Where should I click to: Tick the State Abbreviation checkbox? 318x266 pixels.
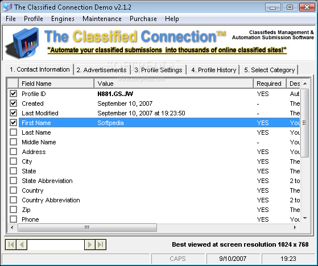[14, 181]
